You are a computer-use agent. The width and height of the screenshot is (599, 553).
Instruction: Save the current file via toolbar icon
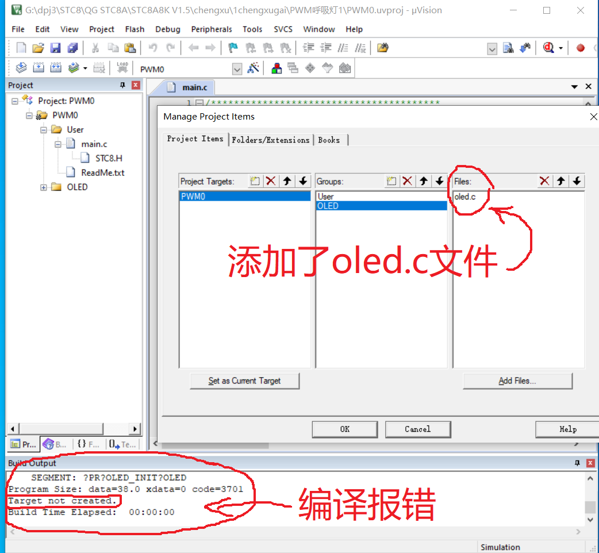coord(55,48)
